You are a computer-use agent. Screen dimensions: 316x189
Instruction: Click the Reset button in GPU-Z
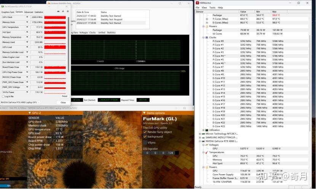[x=64, y=96]
